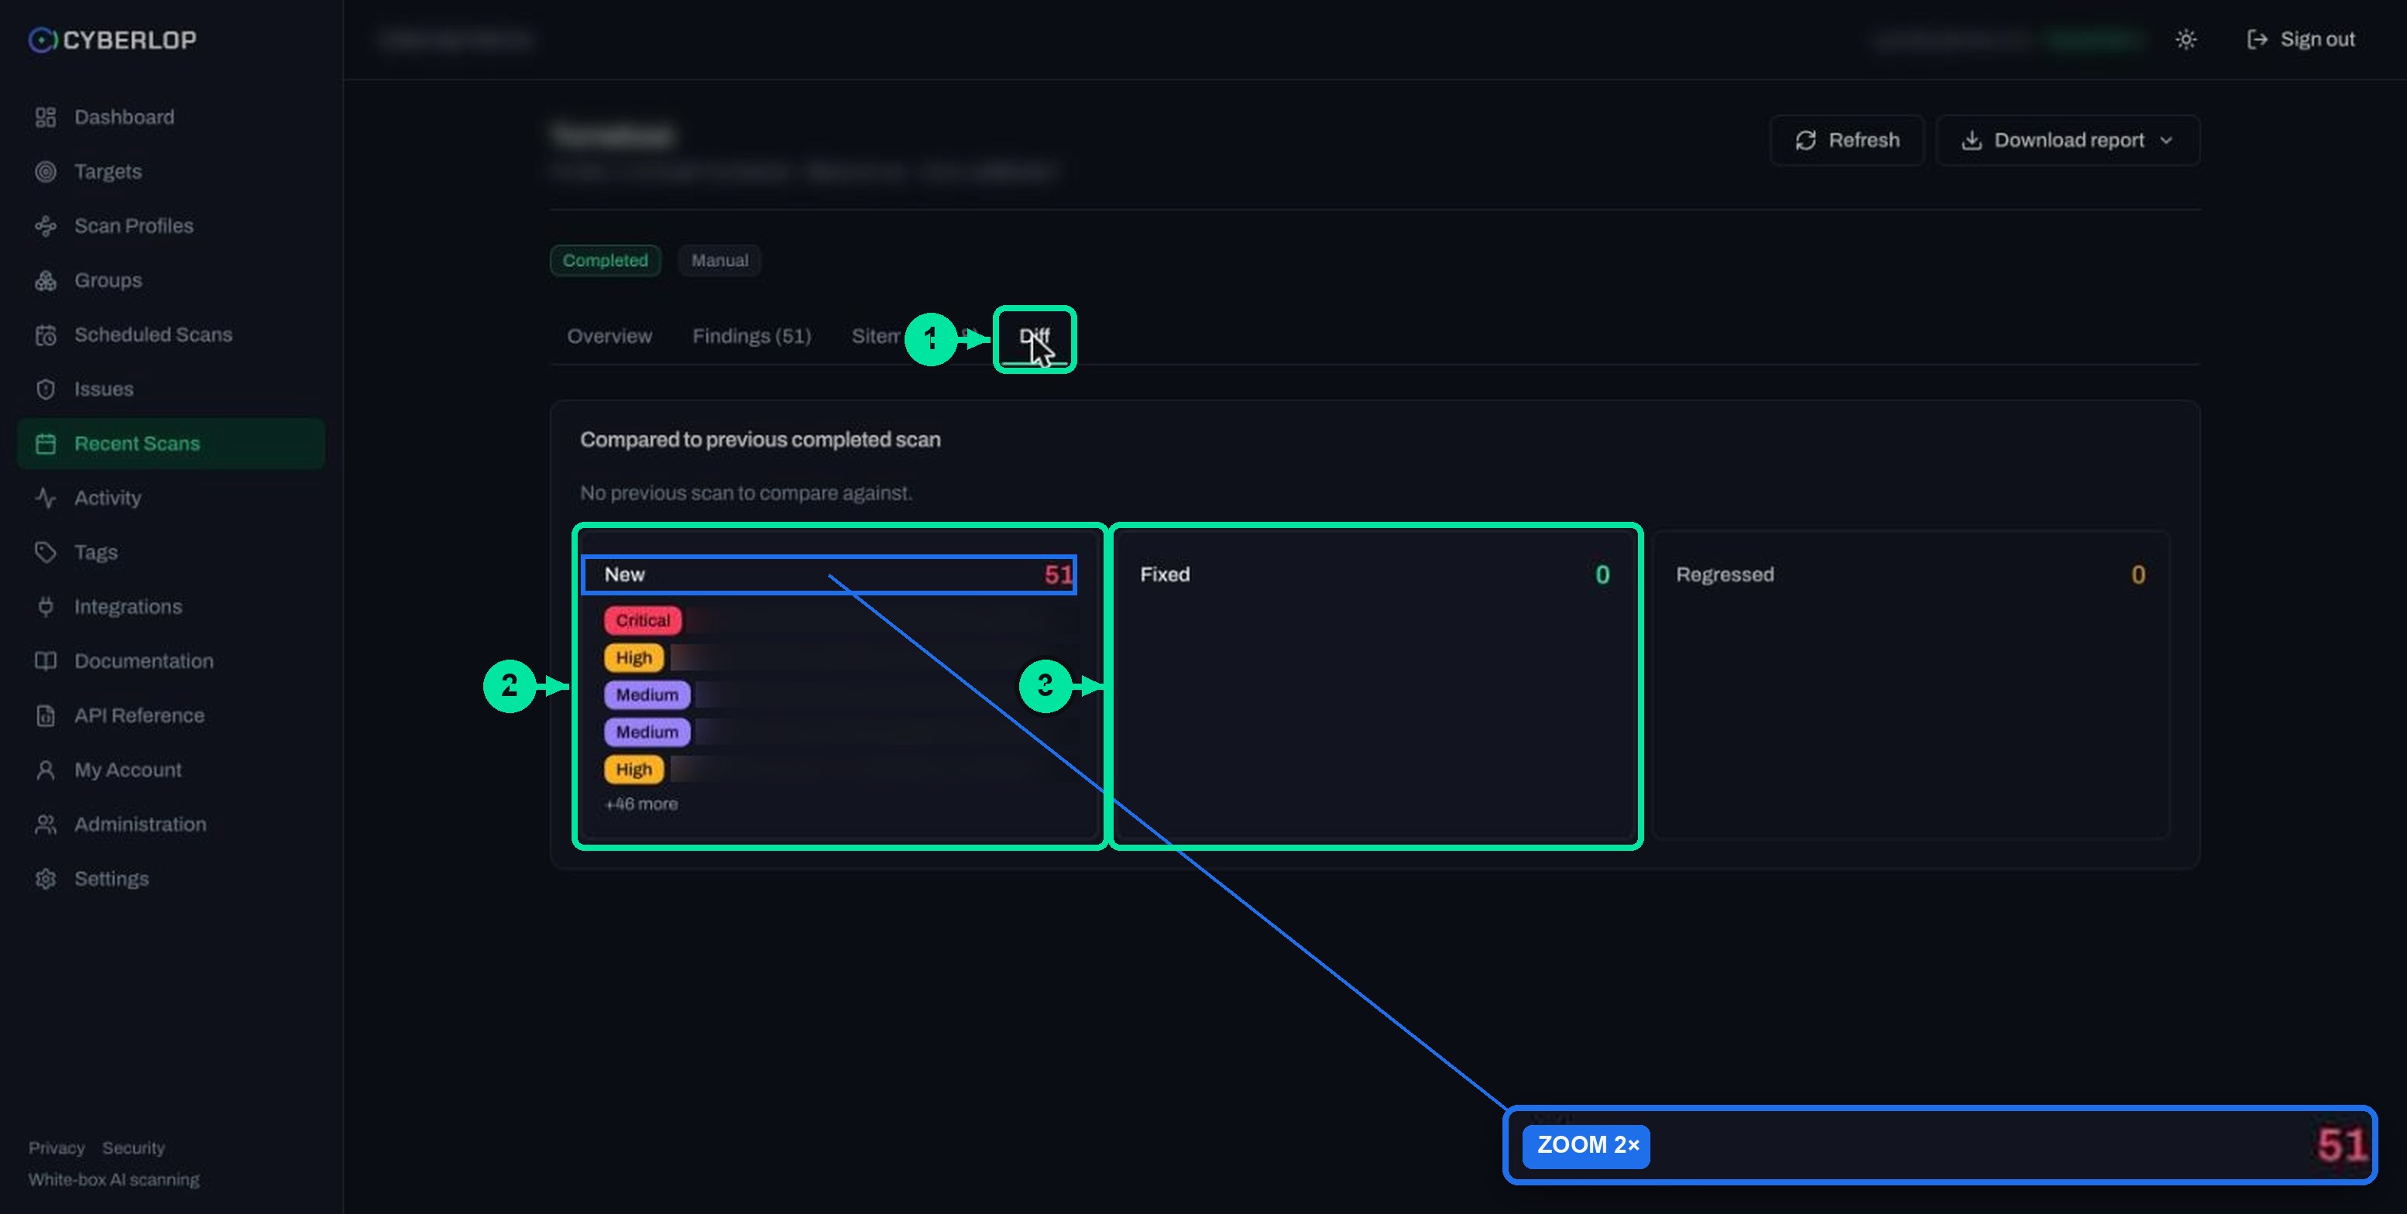This screenshot has height=1214, width=2407.
Task: Click Sign out
Action: click(2300, 39)
